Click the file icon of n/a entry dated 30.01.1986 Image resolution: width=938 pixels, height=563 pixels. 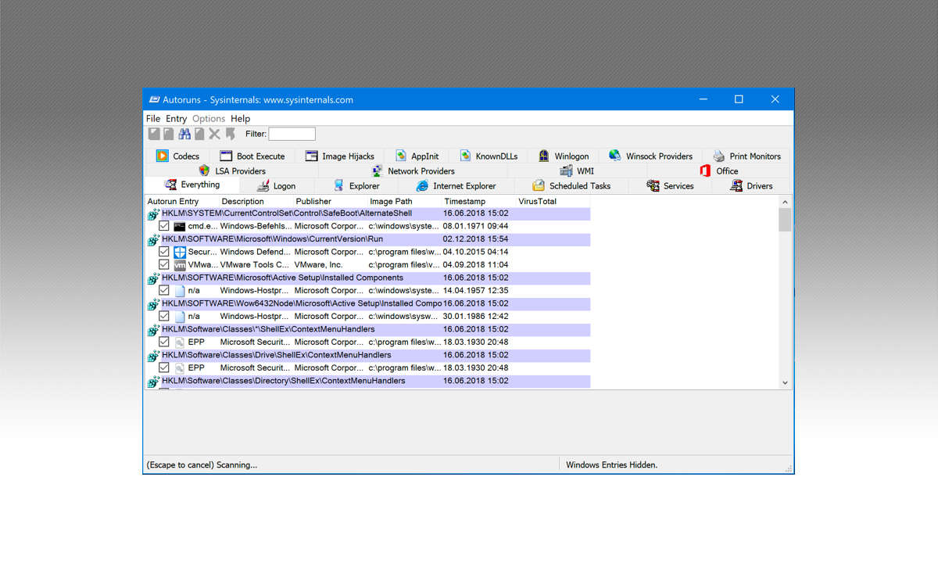180,317
